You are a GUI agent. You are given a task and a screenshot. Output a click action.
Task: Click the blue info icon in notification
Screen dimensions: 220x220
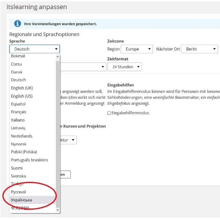coord(17,24)
